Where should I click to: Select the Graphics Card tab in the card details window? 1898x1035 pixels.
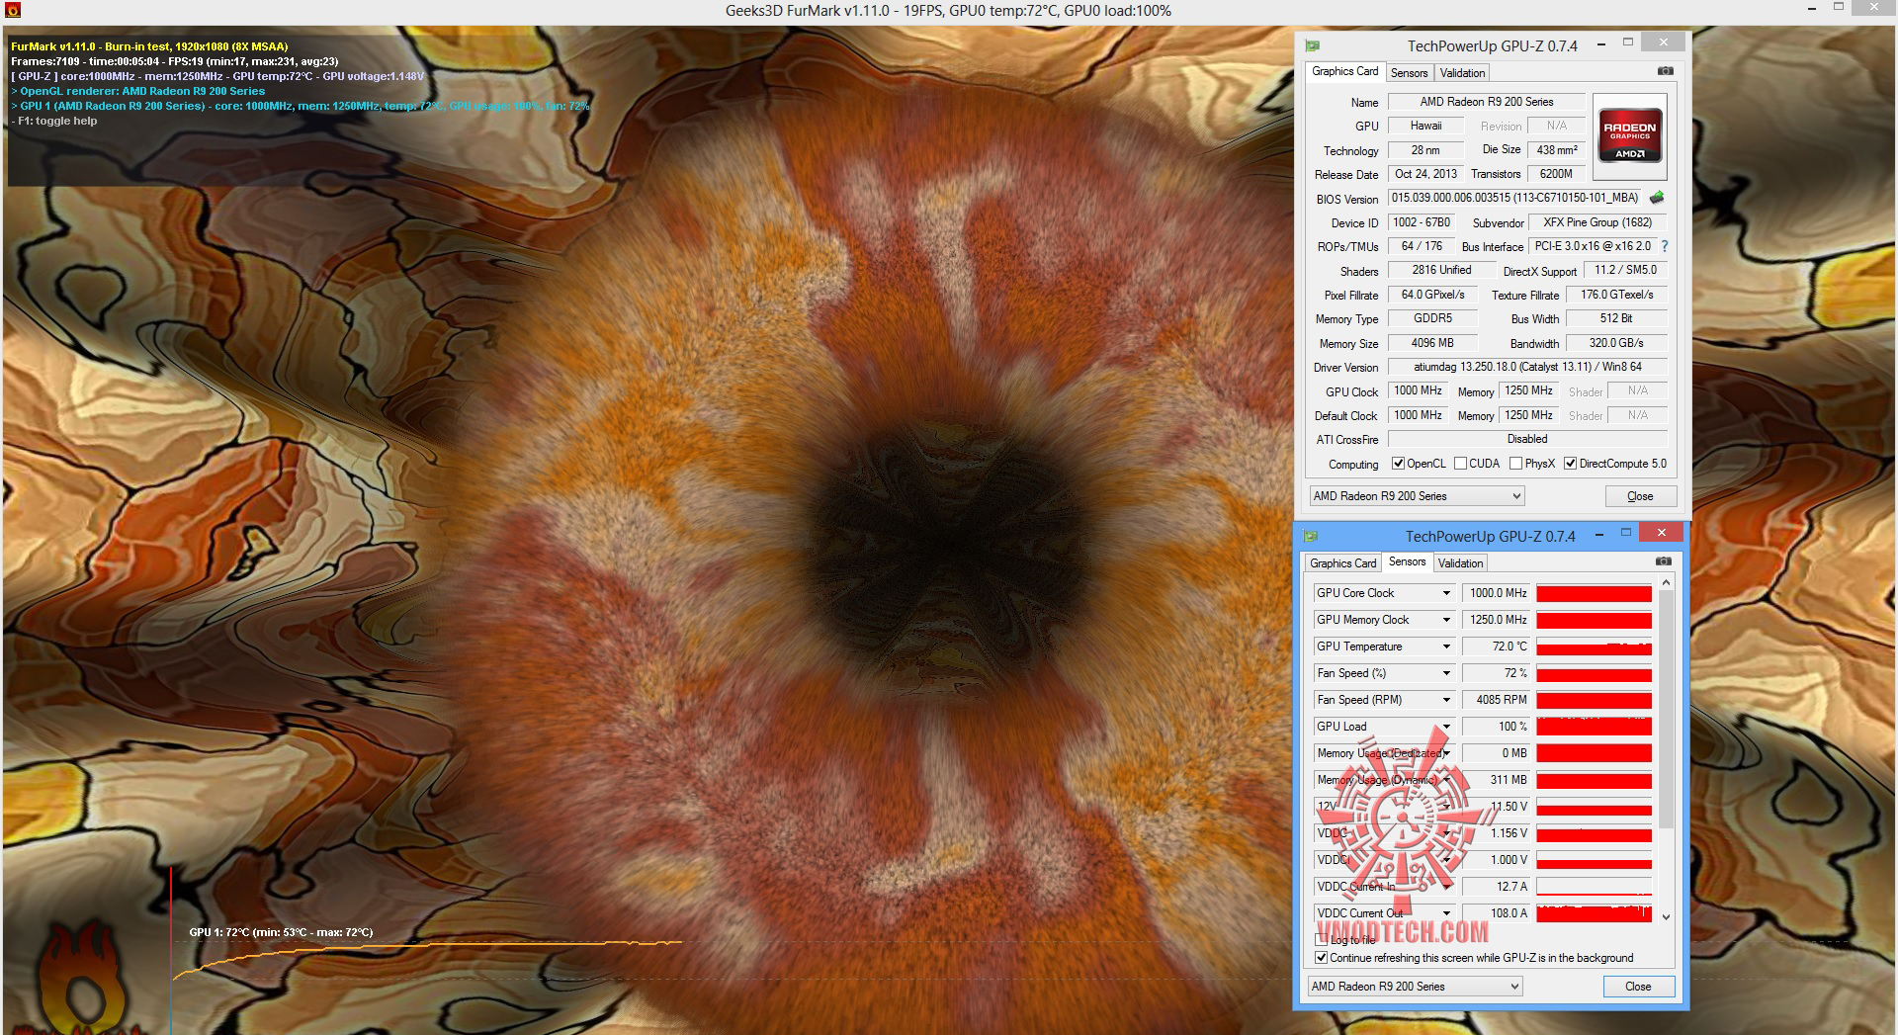click(1344, 71)
